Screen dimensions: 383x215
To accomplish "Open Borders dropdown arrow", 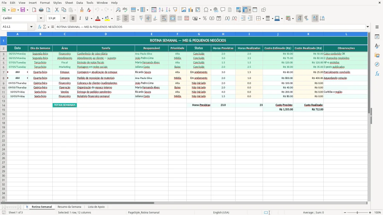I will point(263,18).
